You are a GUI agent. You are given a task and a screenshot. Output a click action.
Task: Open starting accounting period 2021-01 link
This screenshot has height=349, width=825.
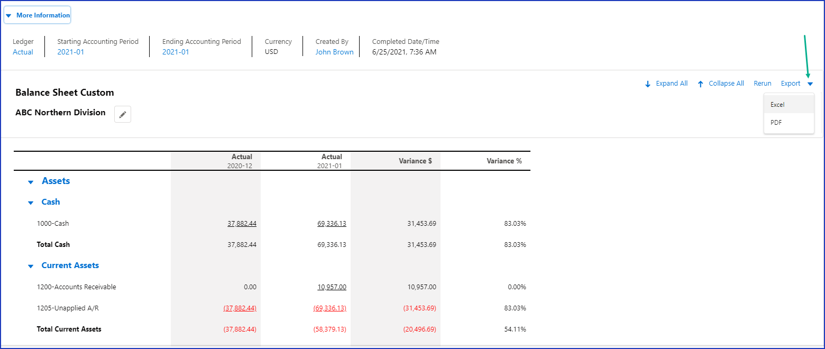pos(71,52)
